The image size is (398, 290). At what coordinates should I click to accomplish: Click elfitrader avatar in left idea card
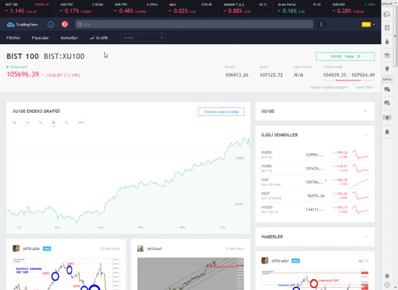[x=16, y=248]
